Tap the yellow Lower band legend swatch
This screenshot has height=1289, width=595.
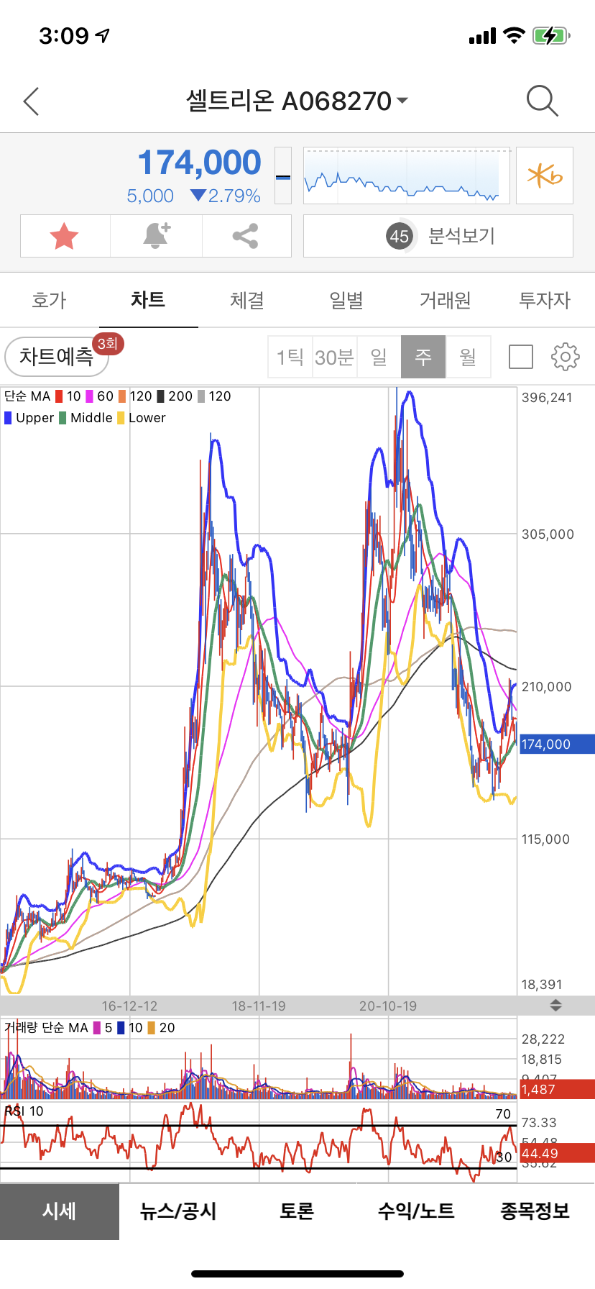[121, 418]
